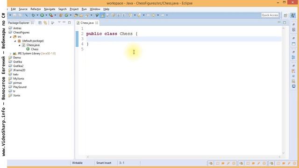Expand the JRE System Library node
Viewport: 299px width, 168px height.
(11, 54)
